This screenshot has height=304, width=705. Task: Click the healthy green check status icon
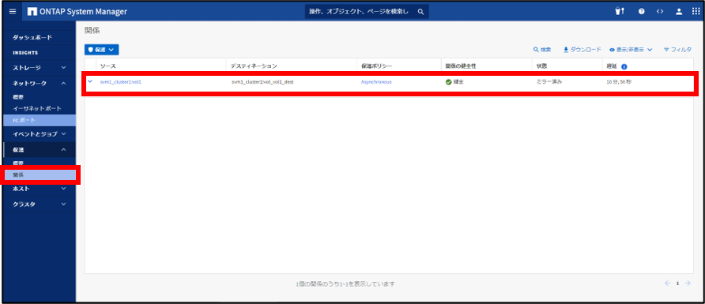tap(448, 82)
